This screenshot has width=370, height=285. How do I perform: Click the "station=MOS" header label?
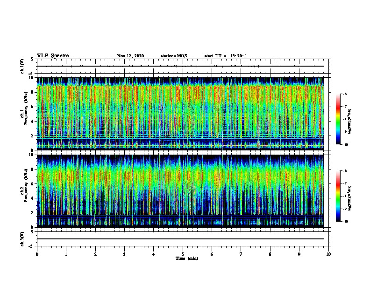pos(174,56)
